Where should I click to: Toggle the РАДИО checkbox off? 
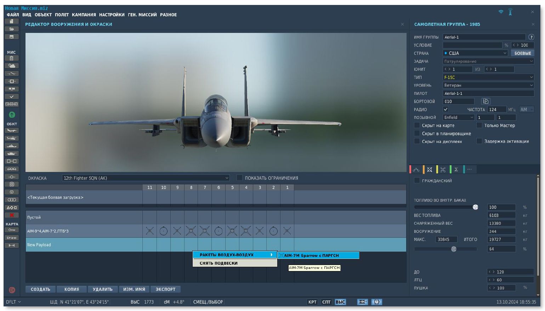(445, 110)
